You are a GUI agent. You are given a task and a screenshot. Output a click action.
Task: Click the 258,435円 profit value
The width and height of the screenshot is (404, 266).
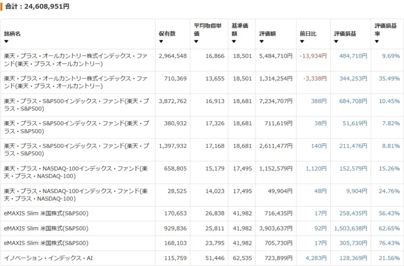tap(353, 214)
